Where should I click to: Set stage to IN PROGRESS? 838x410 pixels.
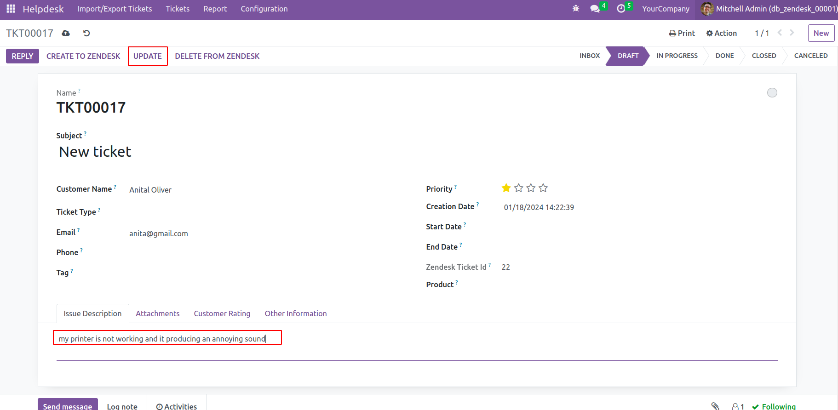[677, 56]
